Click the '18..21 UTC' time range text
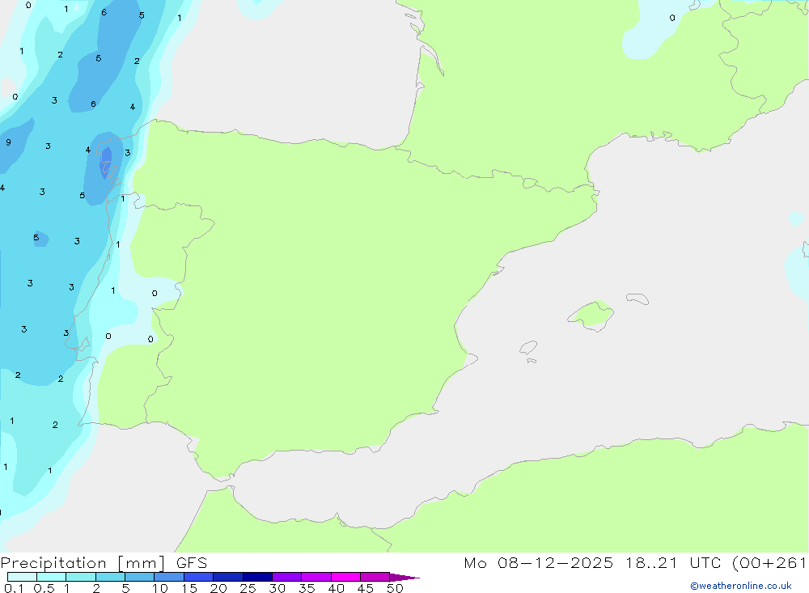The image size is (809, 593). (x=675, y=562)
